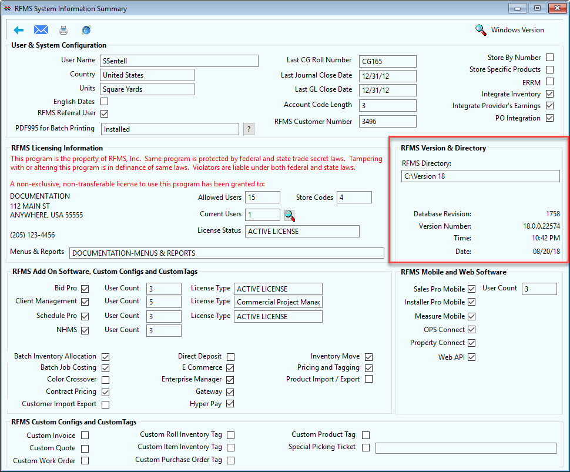Enable Color Crossover checkbox
This screenshot has width=570, height=472.
point(106,380)
